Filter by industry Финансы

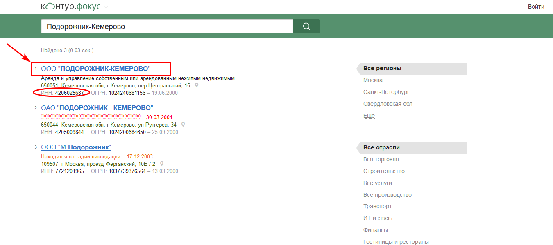[376, 230]
